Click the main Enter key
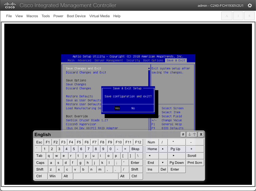The height and width of the screenshot is (191, 256). pyautogui.click(x=136, y=162)
